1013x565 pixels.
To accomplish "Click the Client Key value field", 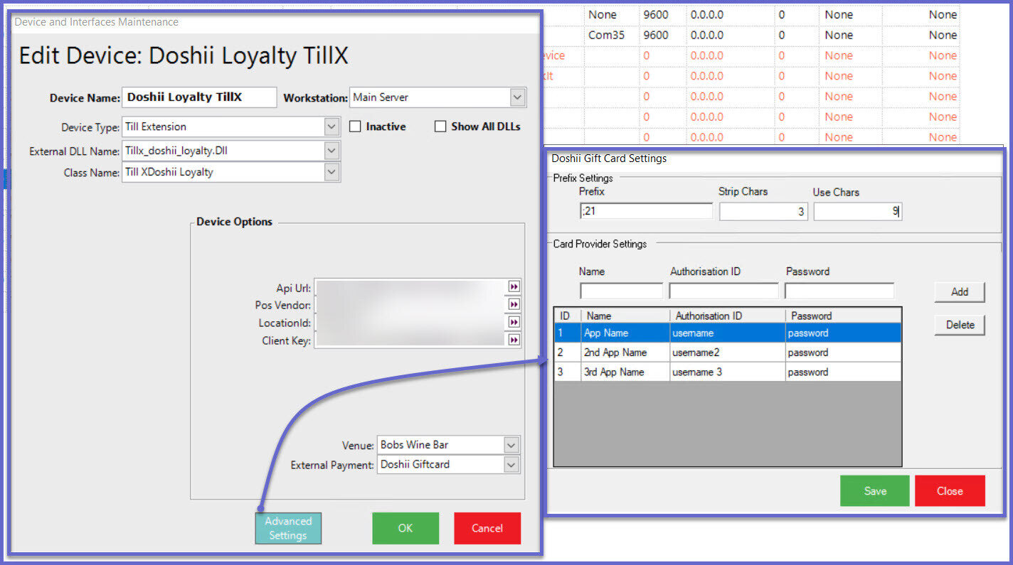I will click(x=410, y=340).
